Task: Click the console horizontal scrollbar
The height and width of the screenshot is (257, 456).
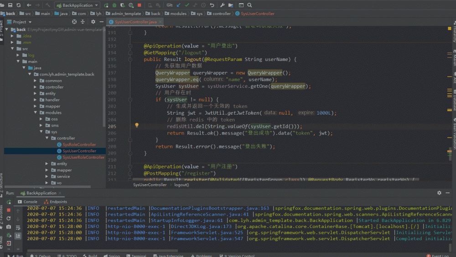Action: (x=102, y=251)
